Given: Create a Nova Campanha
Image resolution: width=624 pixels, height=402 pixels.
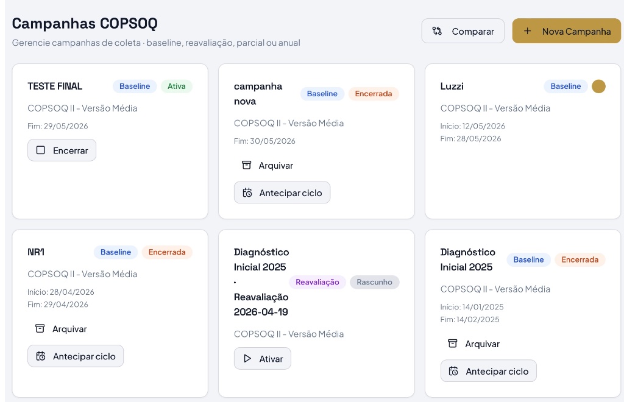Looking at the screenshot, I should (566, 31).
